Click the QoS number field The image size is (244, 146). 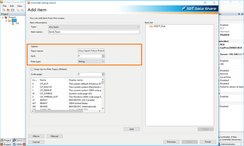90,56
